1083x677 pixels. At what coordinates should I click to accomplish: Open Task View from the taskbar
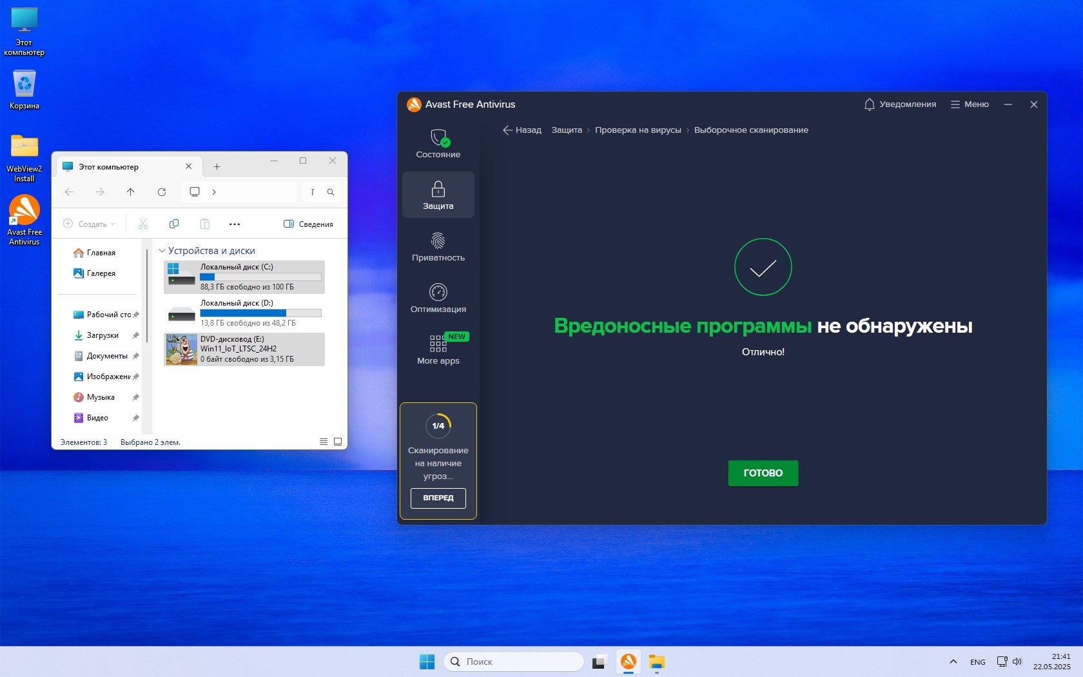click(x=600, y=662)
